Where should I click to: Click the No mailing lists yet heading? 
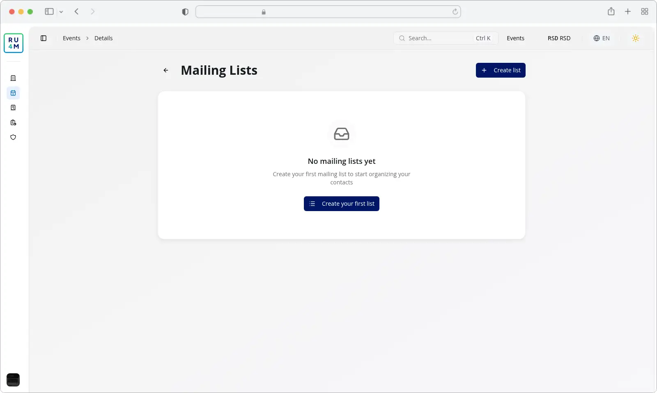(x=342, y=161)
